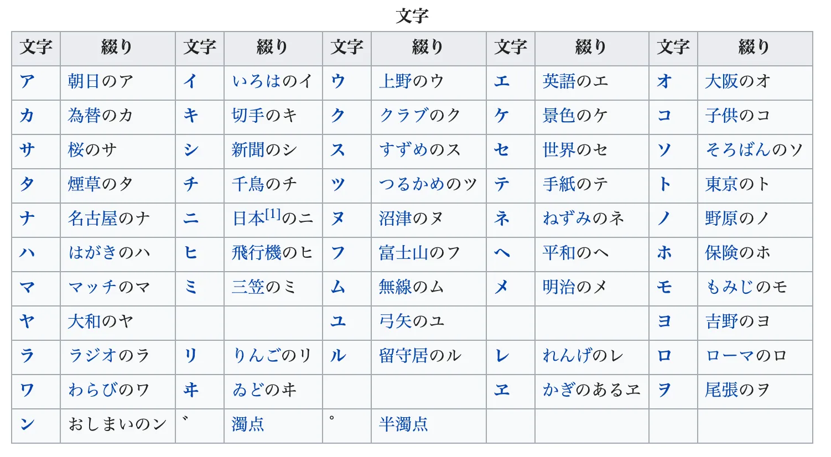The height and width of the screenshot is (457, 831).
Task: Open the 英語のエ link
Action: 575,82
